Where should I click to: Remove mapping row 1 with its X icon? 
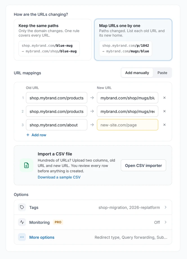point(164,98)
